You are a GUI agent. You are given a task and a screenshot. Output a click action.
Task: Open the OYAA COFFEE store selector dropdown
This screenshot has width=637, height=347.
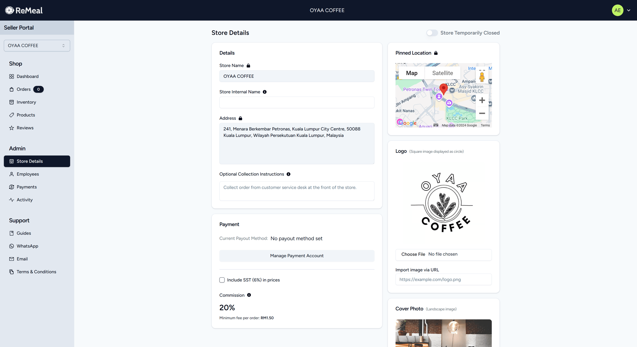point(37,46)
